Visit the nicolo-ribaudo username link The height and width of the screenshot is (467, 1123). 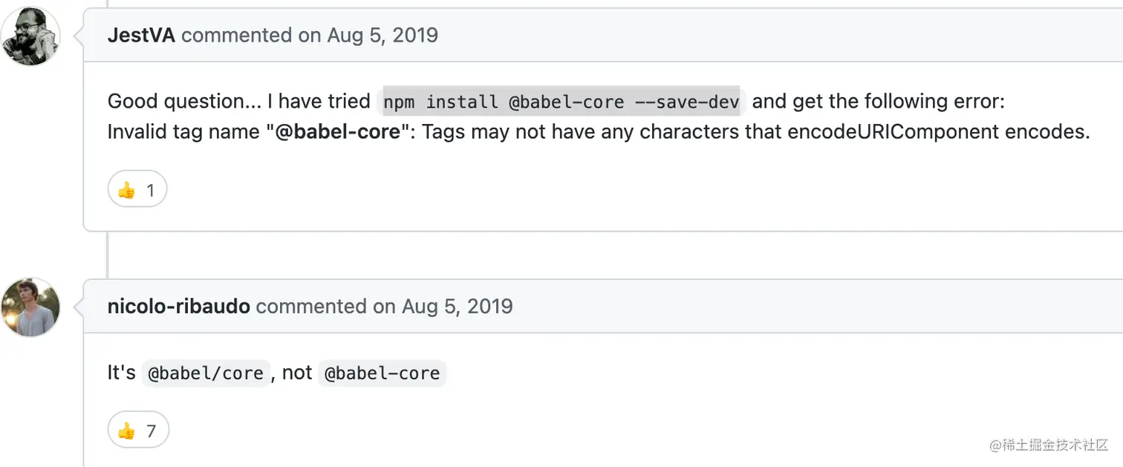tap(179, 306)
